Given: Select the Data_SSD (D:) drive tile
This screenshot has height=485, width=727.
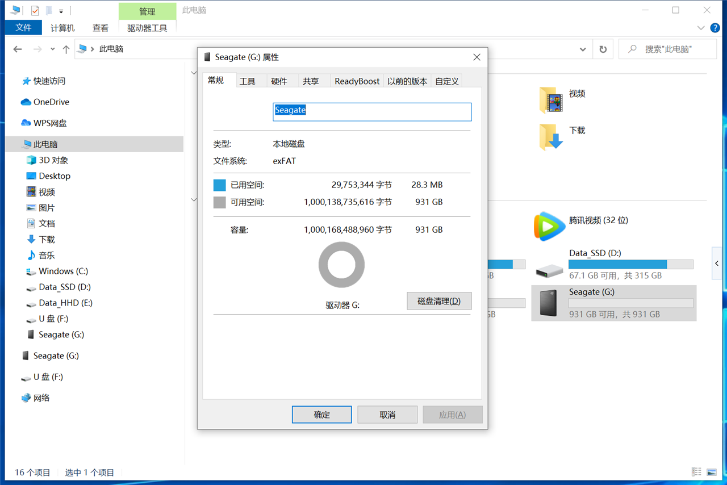Looking at the screenshot, I should [614, 266].
